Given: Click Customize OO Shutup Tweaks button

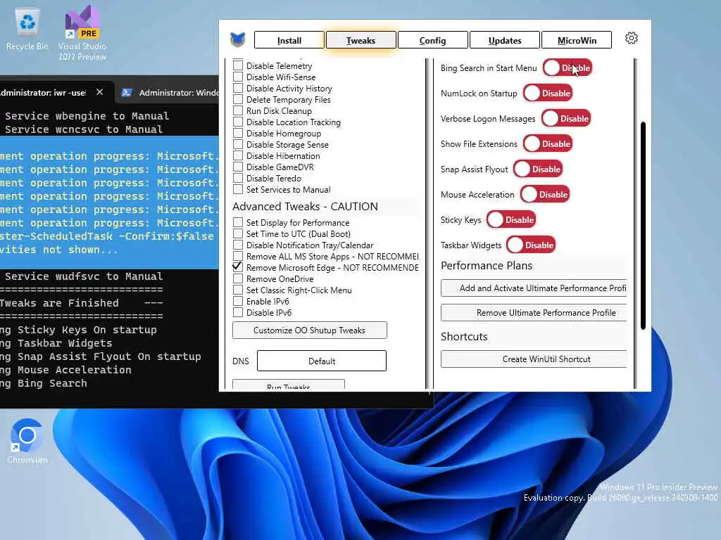Looking at the screenshot, I should tap(310, 330).
